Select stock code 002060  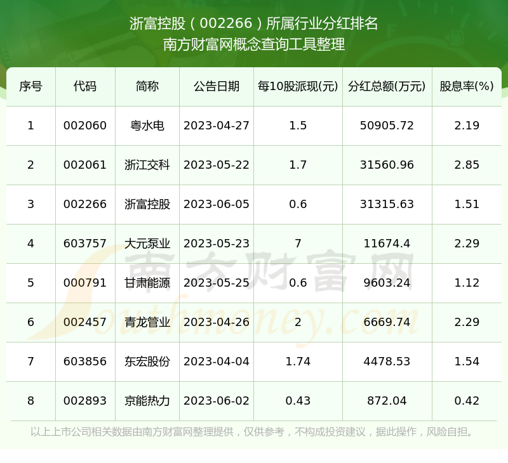85,126
